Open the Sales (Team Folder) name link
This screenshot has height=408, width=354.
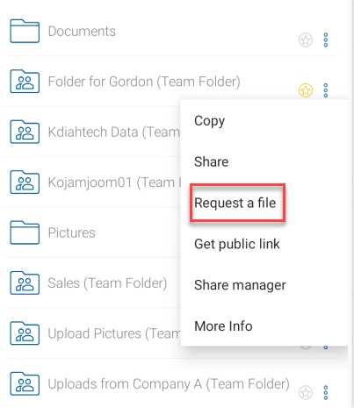[x=107, y=283]
